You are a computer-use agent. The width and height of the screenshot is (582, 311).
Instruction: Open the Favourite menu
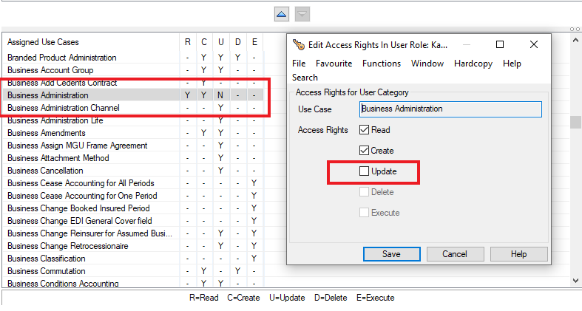tap(334, 64)
